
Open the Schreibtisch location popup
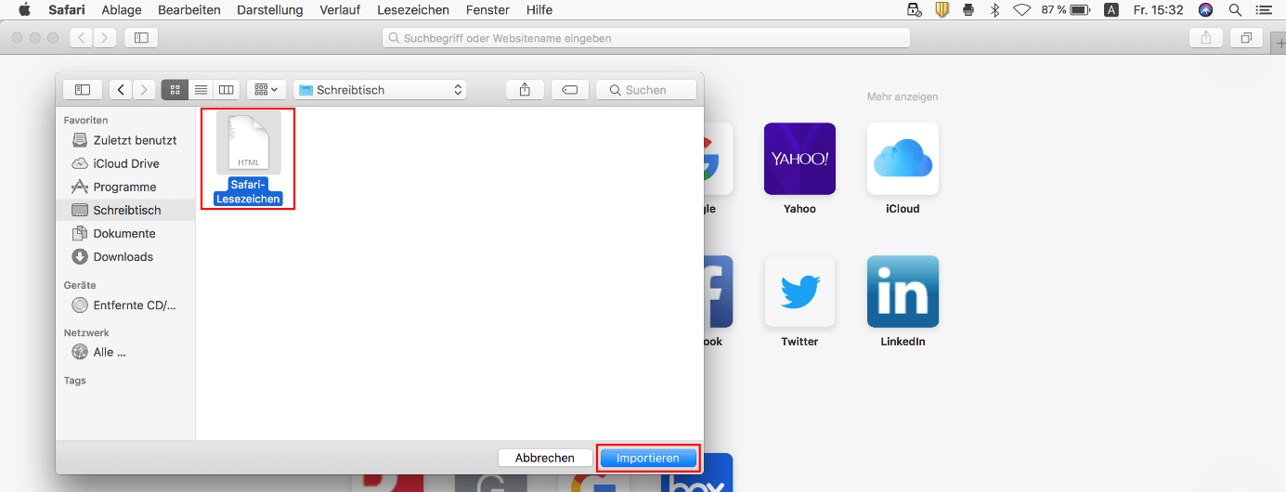coord(380,90)
